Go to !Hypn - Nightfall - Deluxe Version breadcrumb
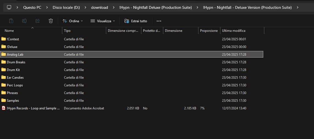The height and width of the screenshot is (139, 314). 247,8
